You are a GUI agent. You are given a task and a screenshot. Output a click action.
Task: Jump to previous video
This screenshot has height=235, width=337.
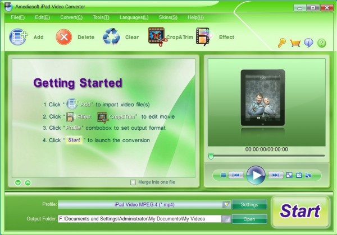(236, 175)
